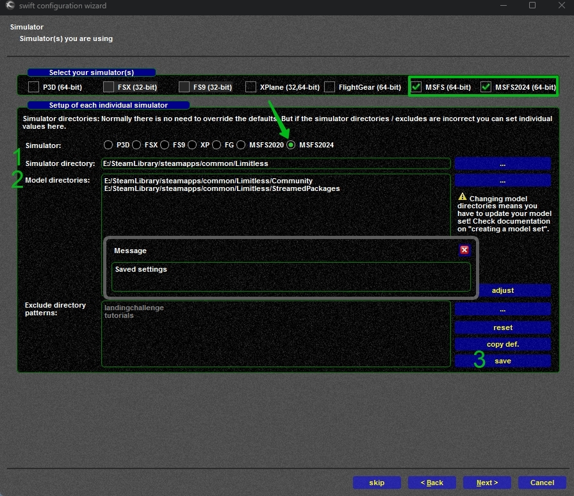Check the XPlane (32,64-bit) box
This screenshot has width=574, height=496.
251,87
